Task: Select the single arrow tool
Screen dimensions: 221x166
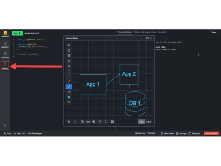Action: [x=69, y=81]
